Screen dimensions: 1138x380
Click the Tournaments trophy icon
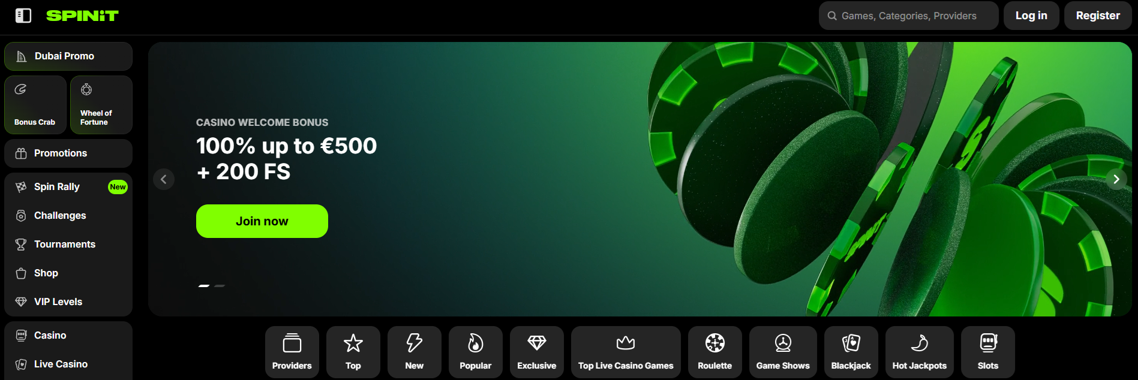21,245
